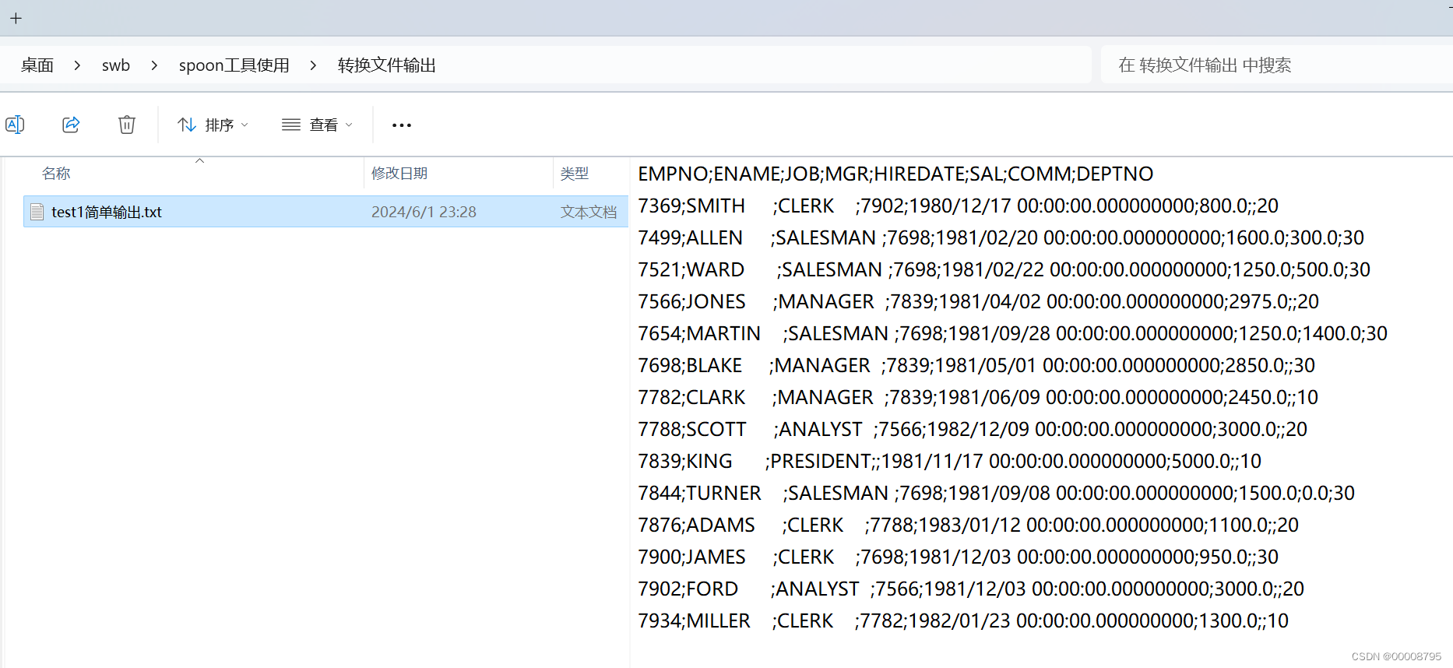Click the EMPNO;ENAME header line in preview
The image size is (1453, 668).
tap(895, 174)
